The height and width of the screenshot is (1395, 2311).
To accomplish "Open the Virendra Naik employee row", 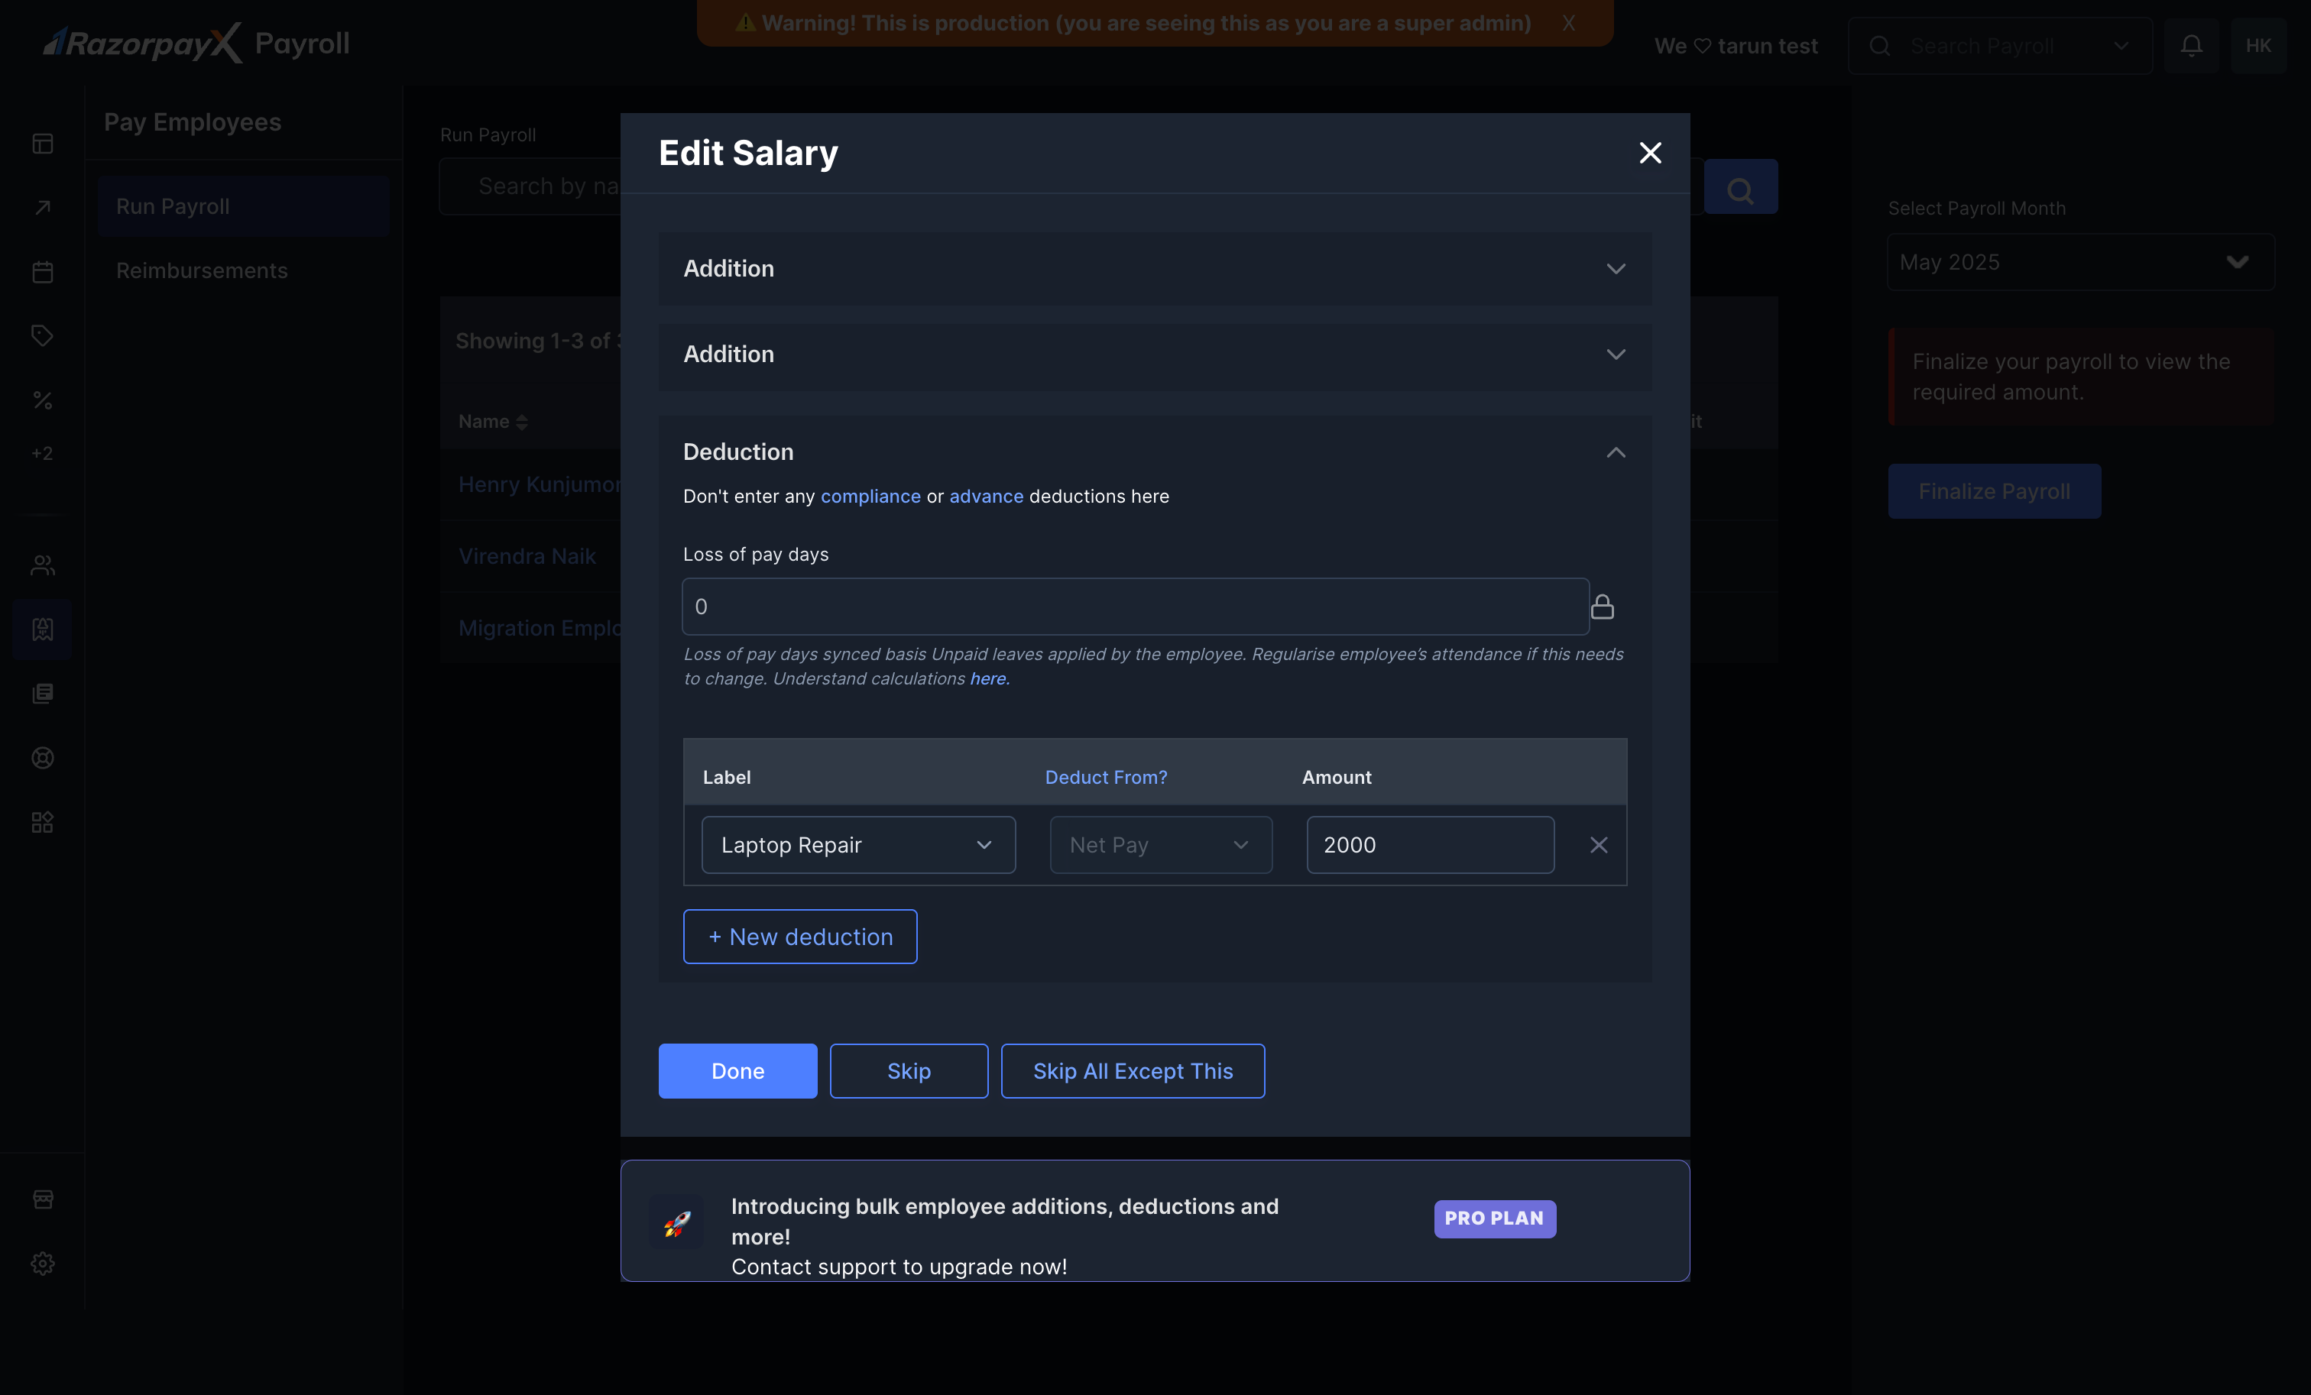I will (527, 557).
